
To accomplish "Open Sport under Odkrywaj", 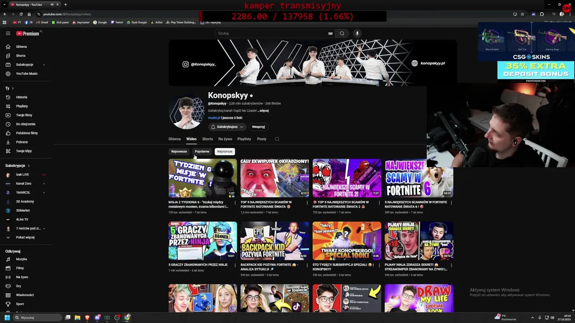I will pos(20,304).
